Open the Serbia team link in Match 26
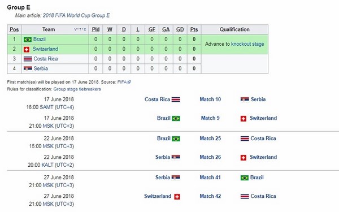This screenshot has width=339, height=212. (x=163, y=157)
